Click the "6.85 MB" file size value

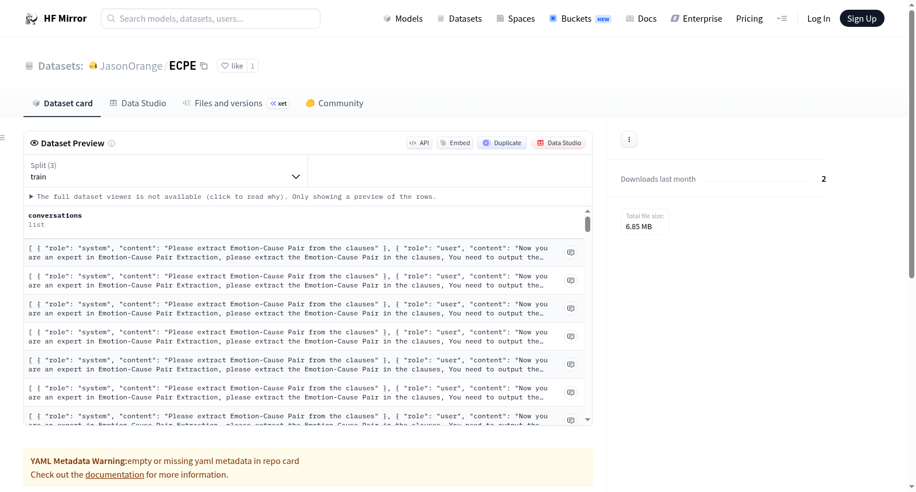coord(639,227)
